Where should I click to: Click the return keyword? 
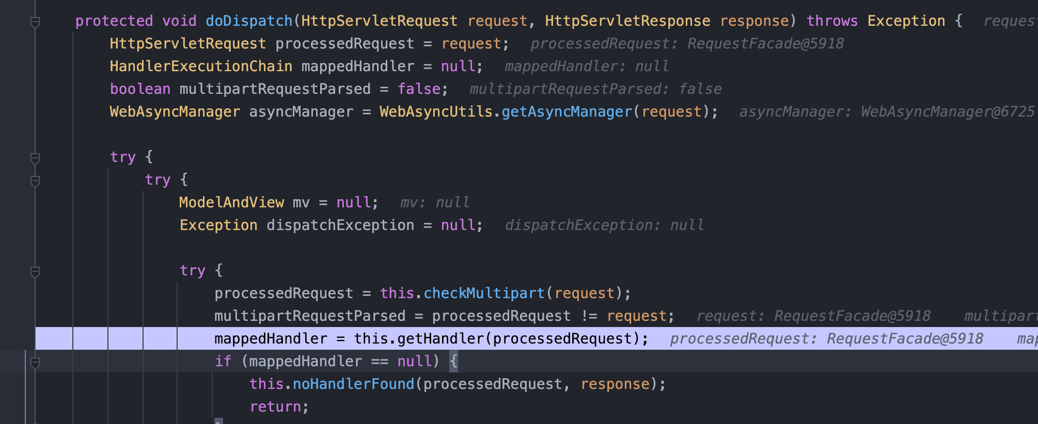point(276,407)
